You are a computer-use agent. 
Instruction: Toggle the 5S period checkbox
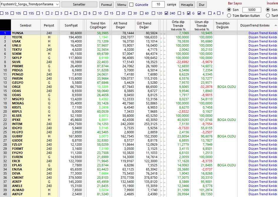[x=2, y=13]
